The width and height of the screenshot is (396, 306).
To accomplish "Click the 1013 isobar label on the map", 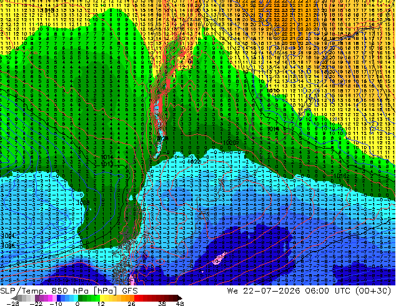I will click(107, 164).
